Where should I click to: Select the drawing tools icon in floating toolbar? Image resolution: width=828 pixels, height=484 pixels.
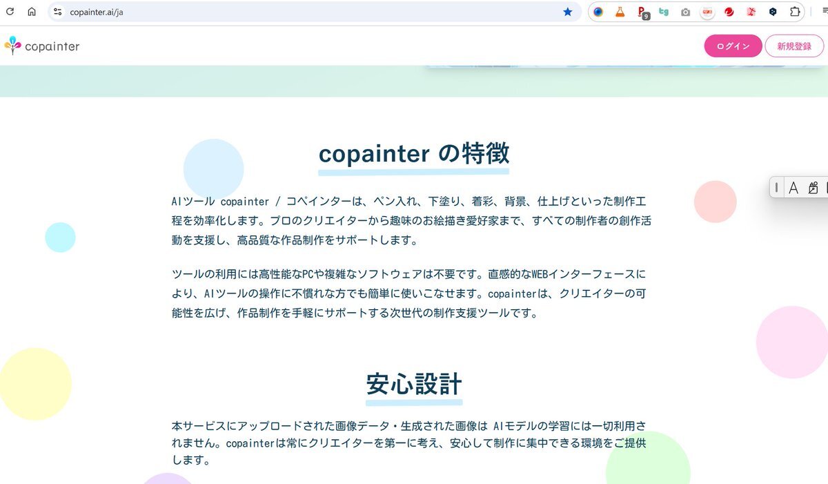[x=813, y=187]
